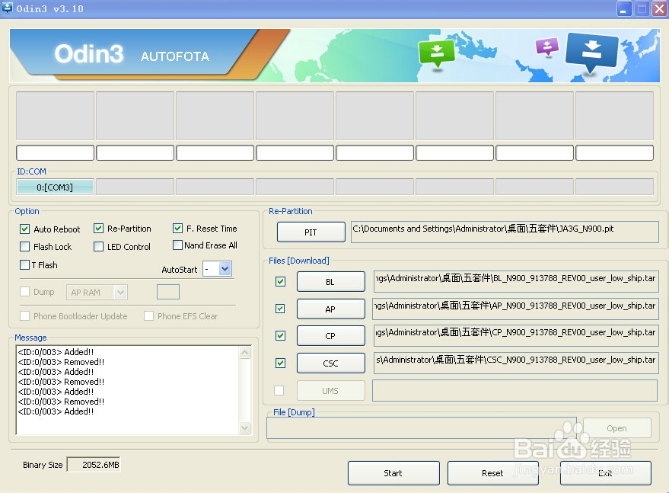Click the AP tar file path field
Viewport: 669px width, 493px height.
pyautogui.click(x=515, y=309)
